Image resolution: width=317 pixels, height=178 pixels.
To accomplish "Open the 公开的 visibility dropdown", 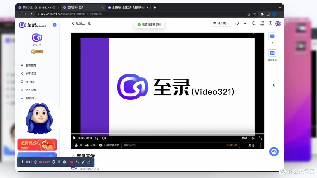I will (221, 23).
